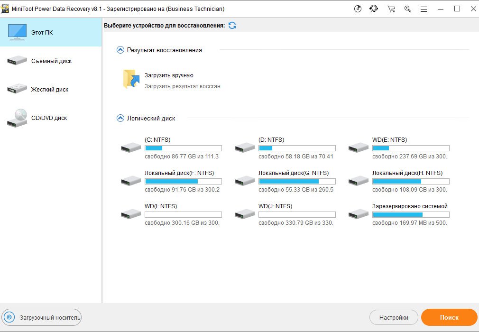Maximize the MiniTool window
This screenshot has height=332, width=479.
[457, 9]
